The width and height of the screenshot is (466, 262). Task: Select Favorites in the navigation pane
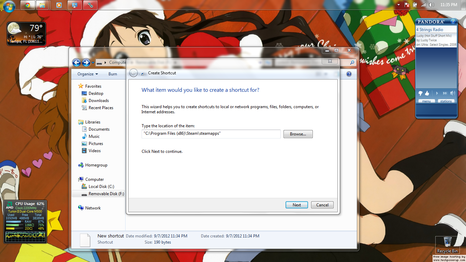click(x=93, y=86)
